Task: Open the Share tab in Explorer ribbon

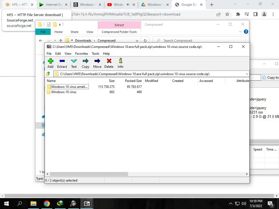Action: pos(74,32)
